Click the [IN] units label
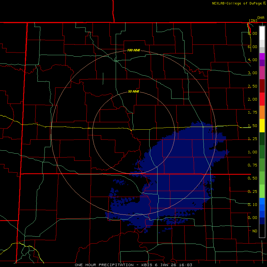 (x=253, y=20)
